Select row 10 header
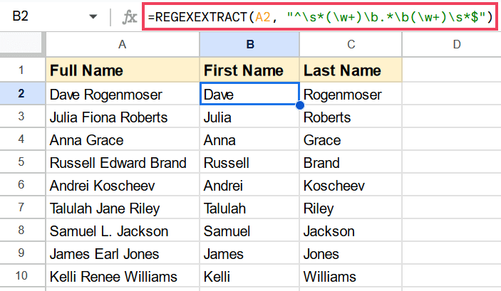 coord(22,275)
